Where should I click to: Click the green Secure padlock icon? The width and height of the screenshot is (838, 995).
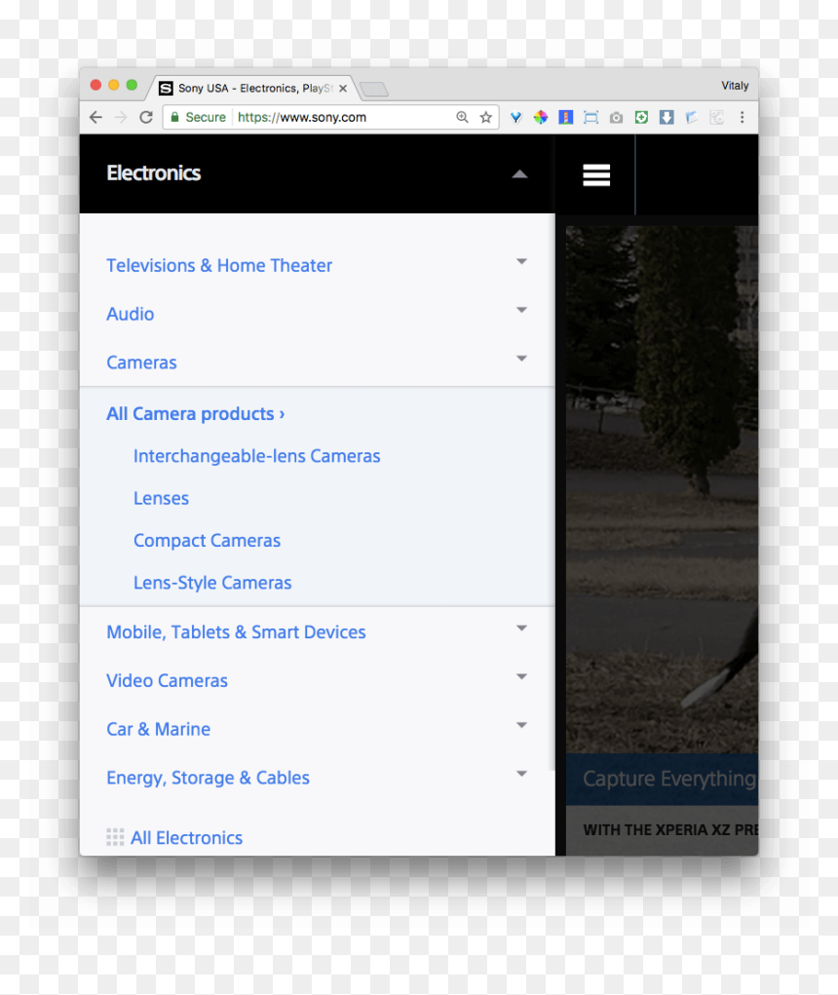coord(175,117)
